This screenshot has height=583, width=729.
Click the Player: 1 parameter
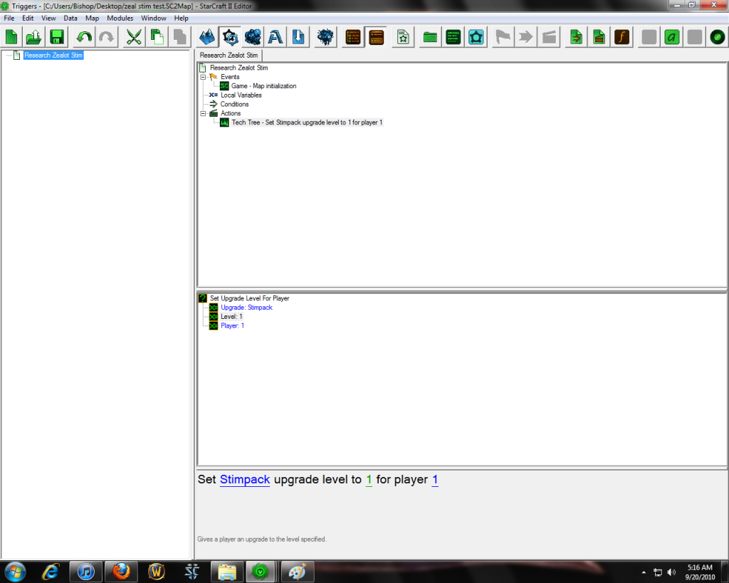coord(233,326)
